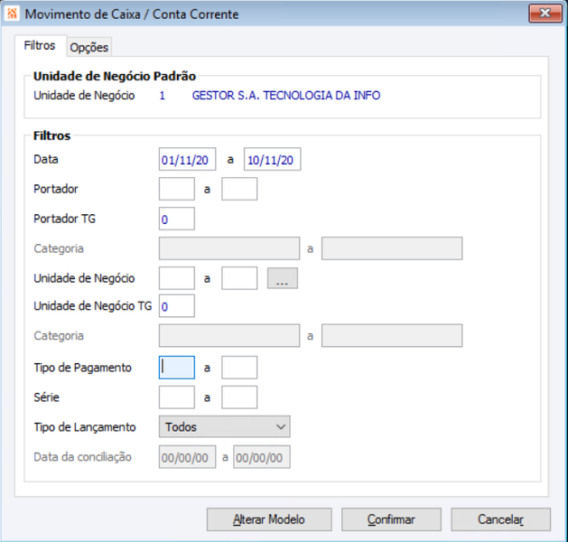Image resolution: width=568 pixels, height=542 pixels.
Task: Click the Tipo de Lançamento label
Action: [85, 427]
